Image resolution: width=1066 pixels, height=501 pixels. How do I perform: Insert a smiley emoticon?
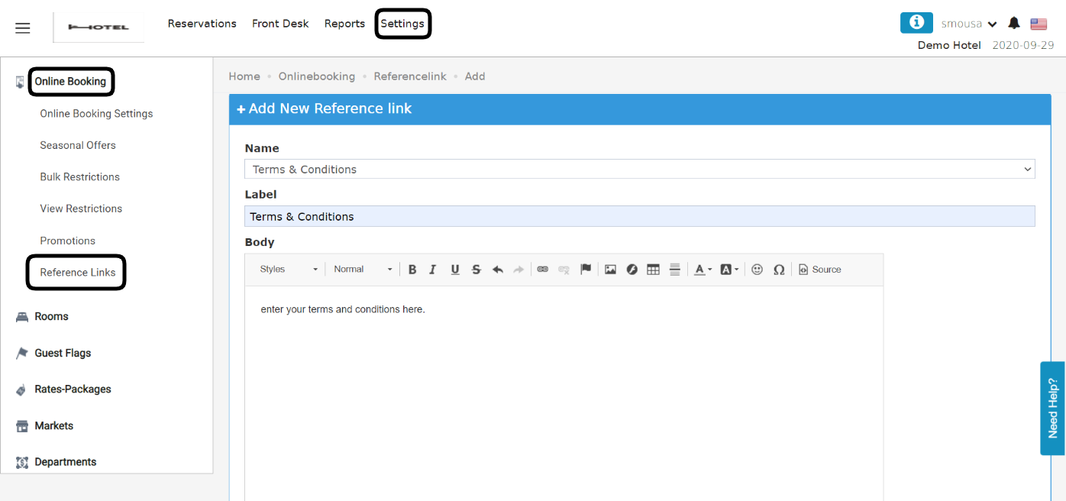pos(757,270)
